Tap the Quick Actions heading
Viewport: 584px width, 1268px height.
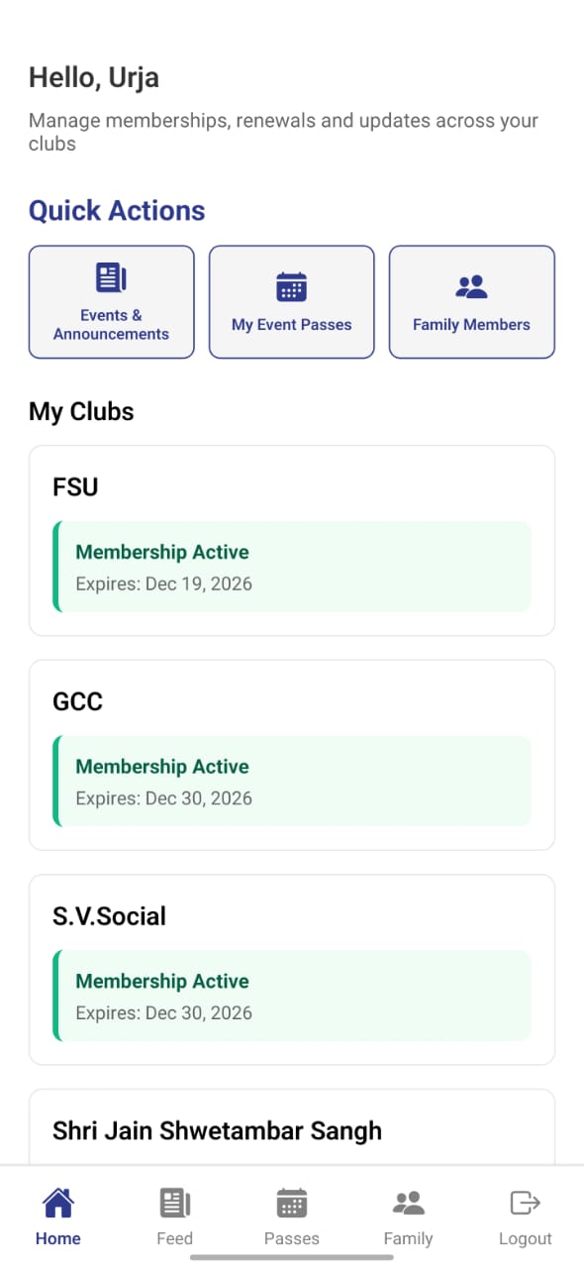[x=117, y=210]
